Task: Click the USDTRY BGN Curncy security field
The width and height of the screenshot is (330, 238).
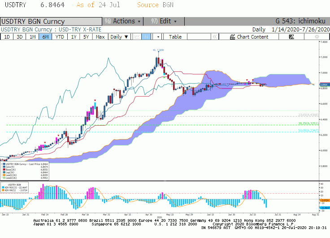Action: tap(51, 22)
